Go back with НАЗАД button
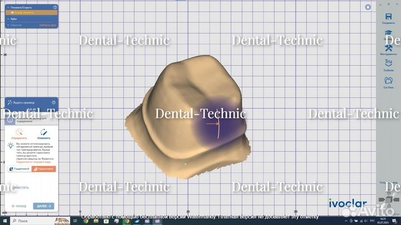Viewport: 401px width, 225px height. click(18, 206)
